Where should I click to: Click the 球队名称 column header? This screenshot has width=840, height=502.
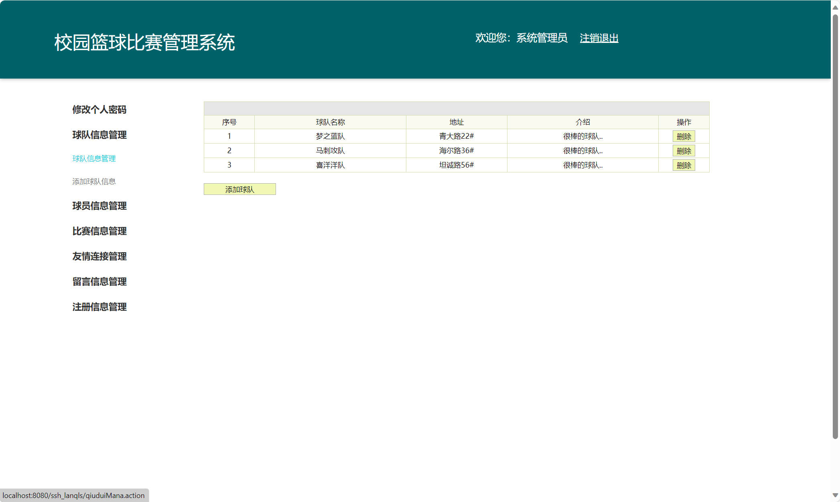[x=330, y=122]
